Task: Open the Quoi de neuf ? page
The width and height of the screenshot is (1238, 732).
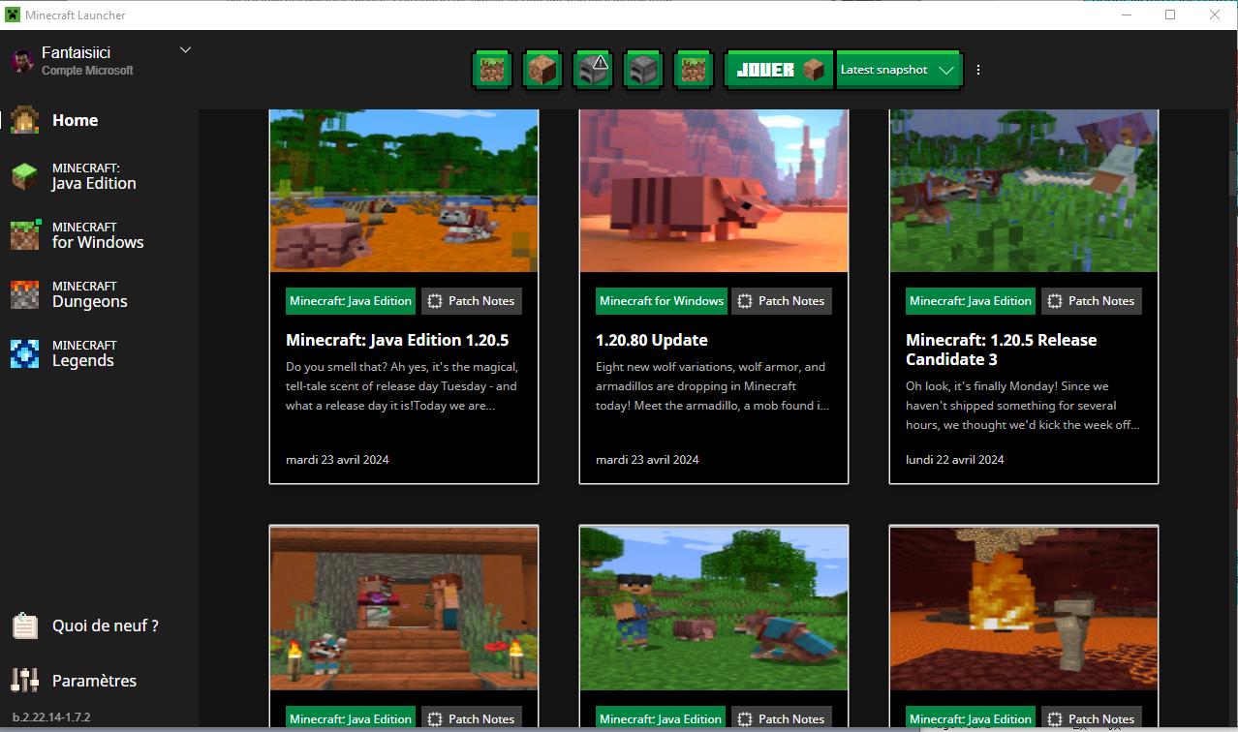Action: (105, 625)
